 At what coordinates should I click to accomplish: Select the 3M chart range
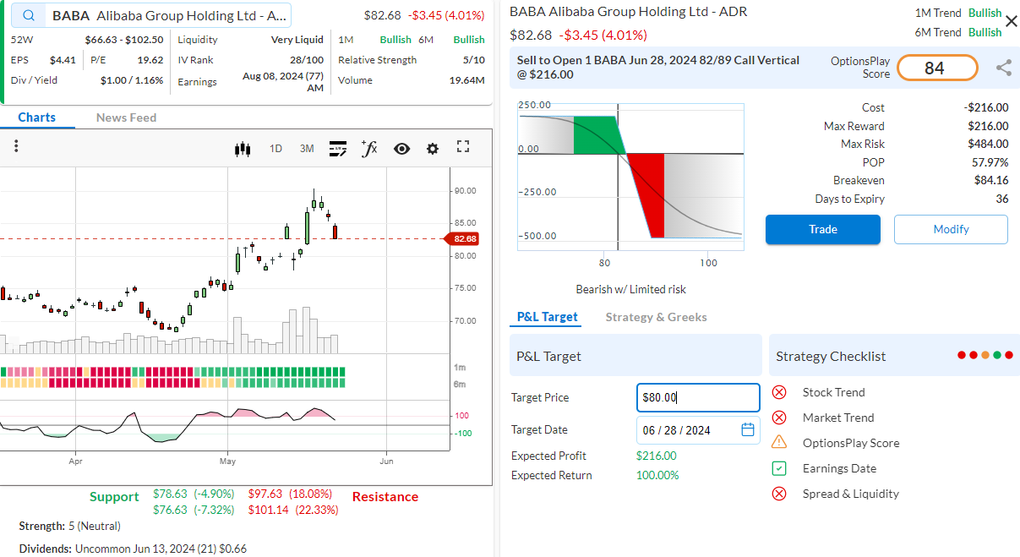pos(307,149)
